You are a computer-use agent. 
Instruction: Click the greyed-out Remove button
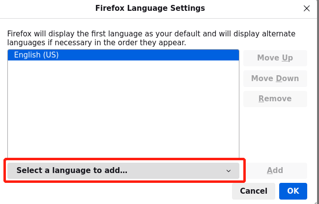point(275,99)
